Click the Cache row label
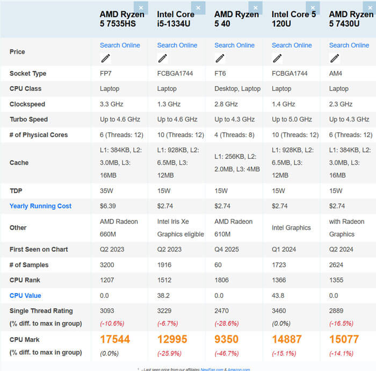The width and height of the screenshot is (376, 371). (19, 163)
